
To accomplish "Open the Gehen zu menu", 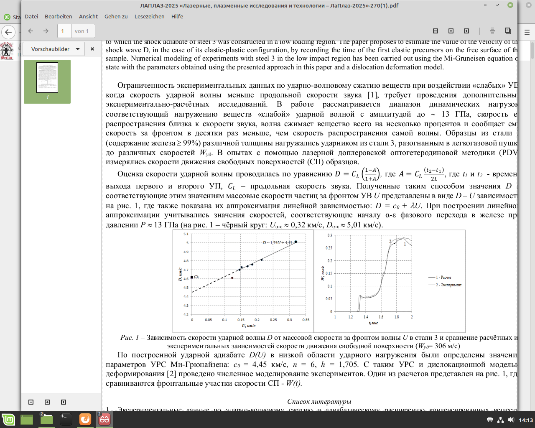I will [116, 17].
